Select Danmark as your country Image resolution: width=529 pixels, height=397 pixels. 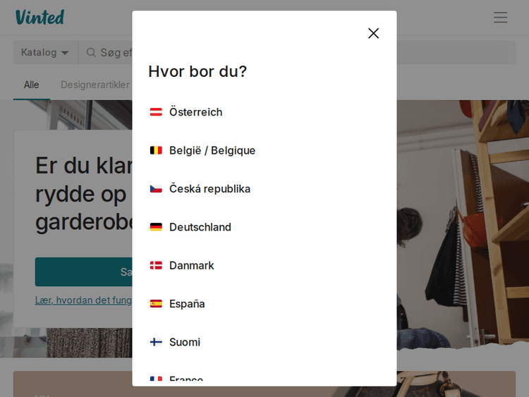point(264,265)
